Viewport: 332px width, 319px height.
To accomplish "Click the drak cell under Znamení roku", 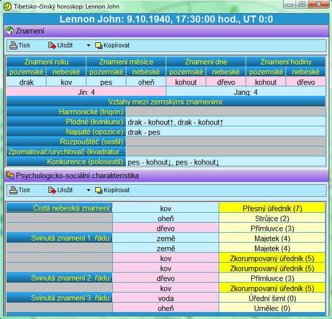I will pyautogui.click(x=26, y=82).
